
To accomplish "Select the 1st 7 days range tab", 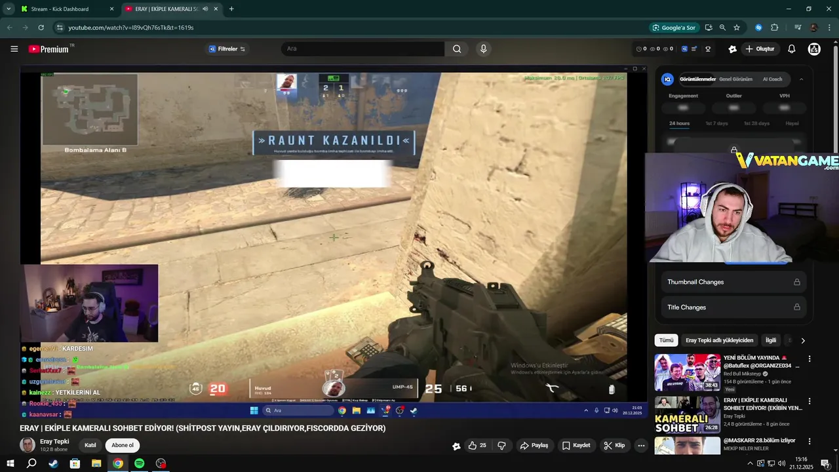I will tap(716, 123).
